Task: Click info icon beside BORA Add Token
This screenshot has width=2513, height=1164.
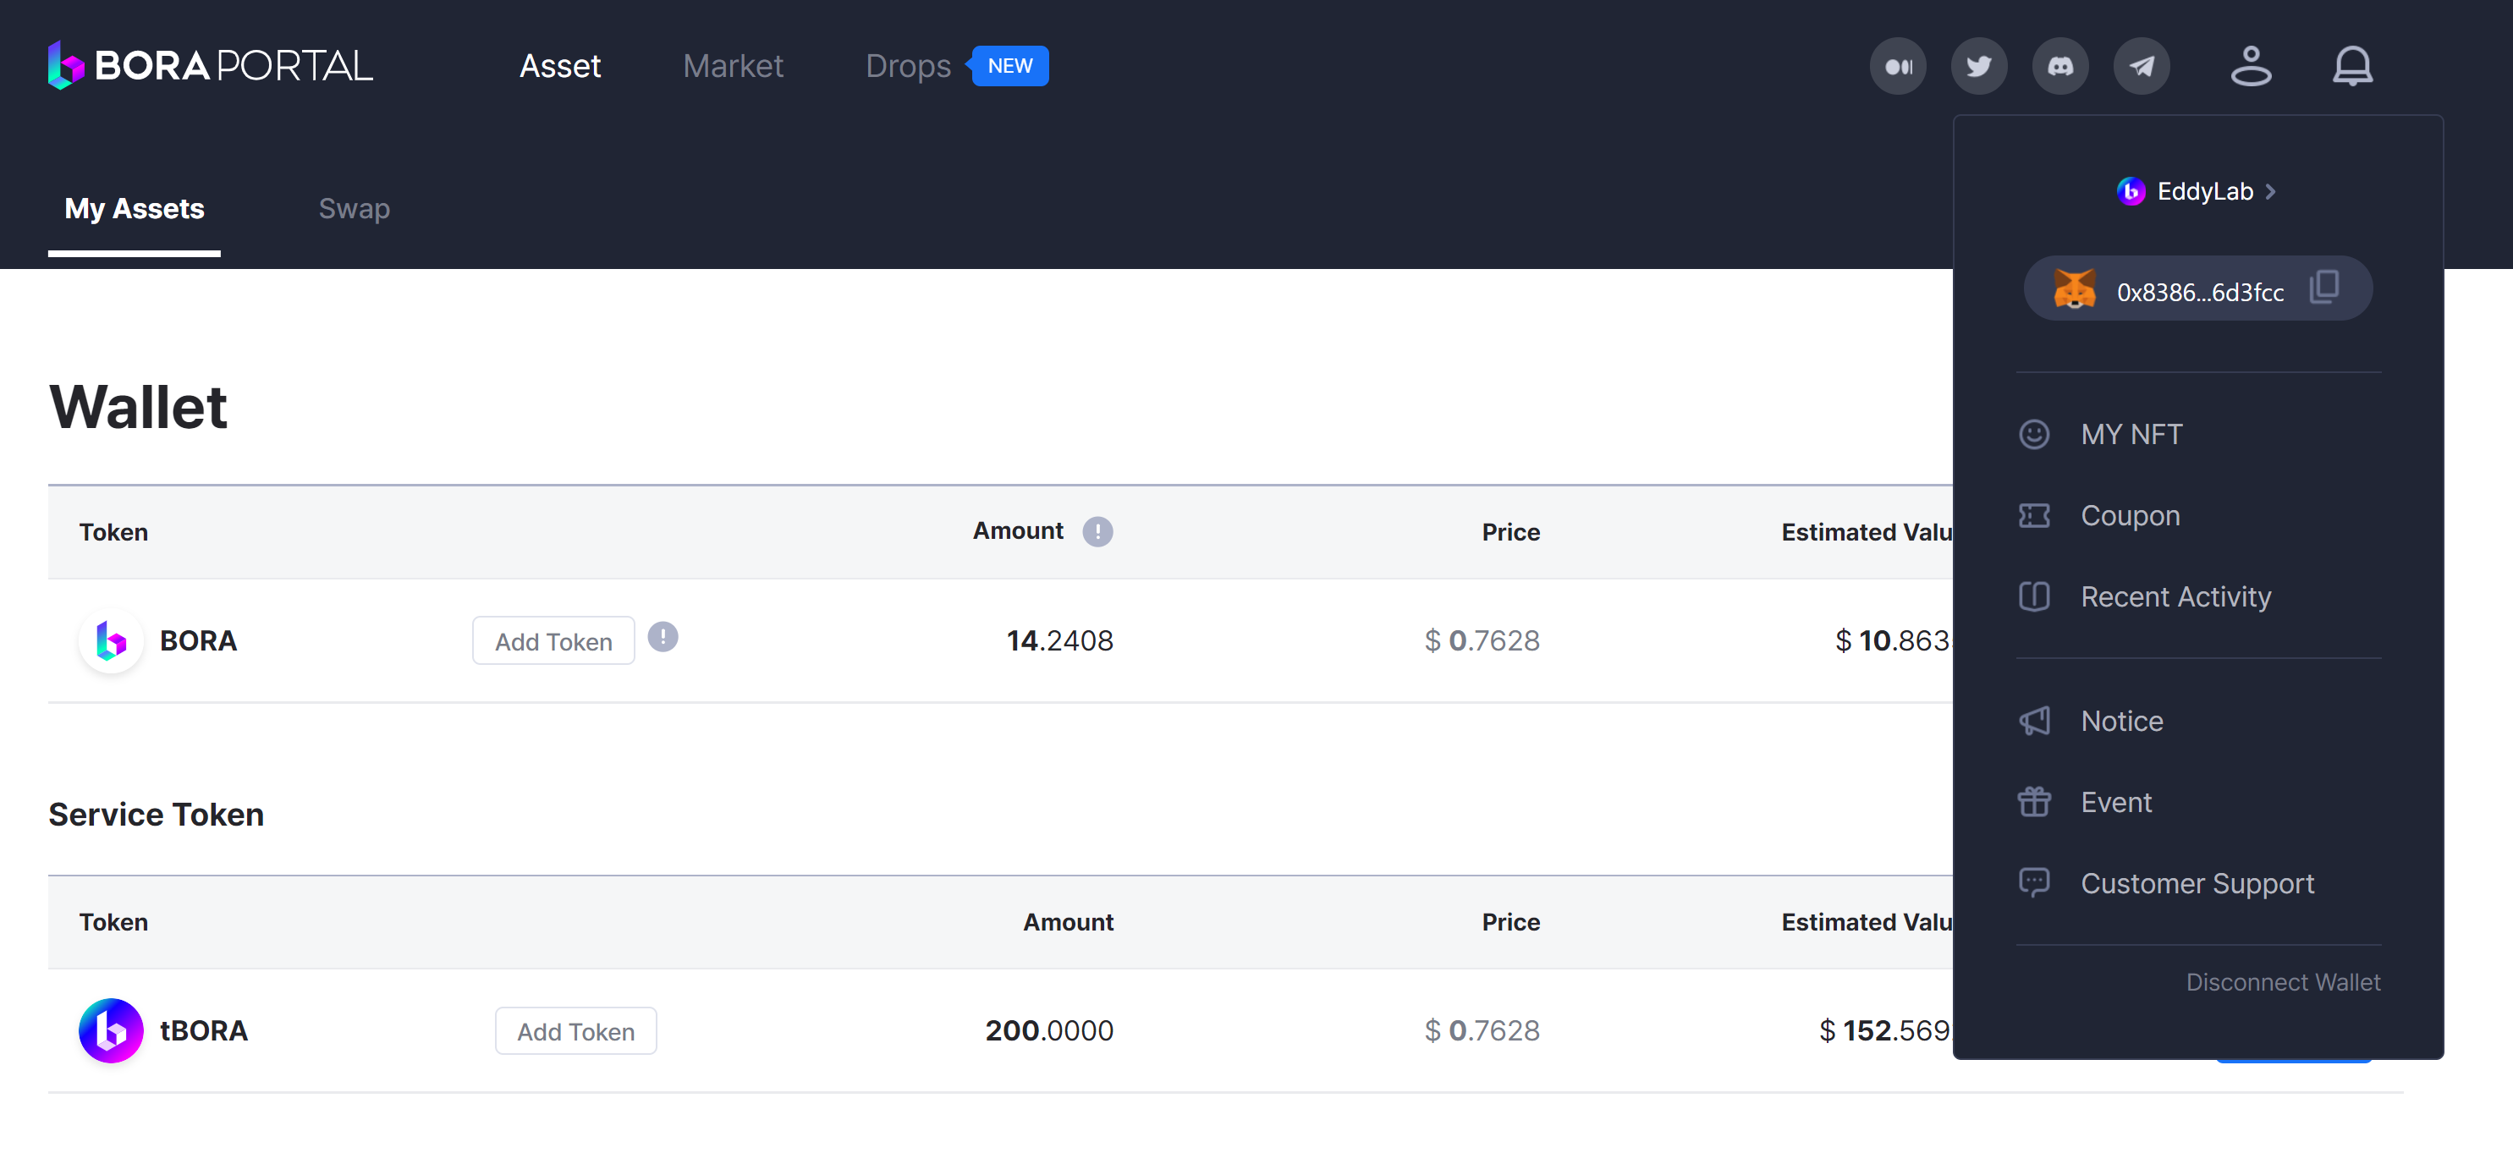Action: coord(663,637)
